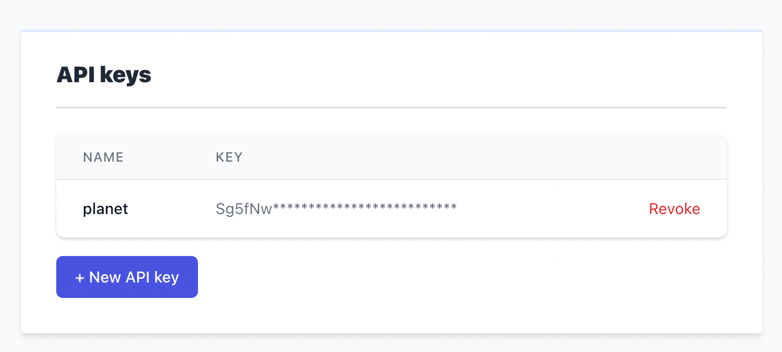The height and width of the screenshot is (352, 782).
Task: Click blank header area right of KEY
Action: tap(485, 157)
